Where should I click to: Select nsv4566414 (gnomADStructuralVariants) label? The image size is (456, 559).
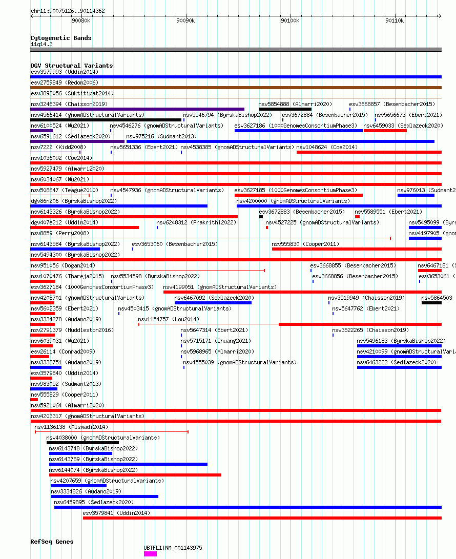(88, 115)
